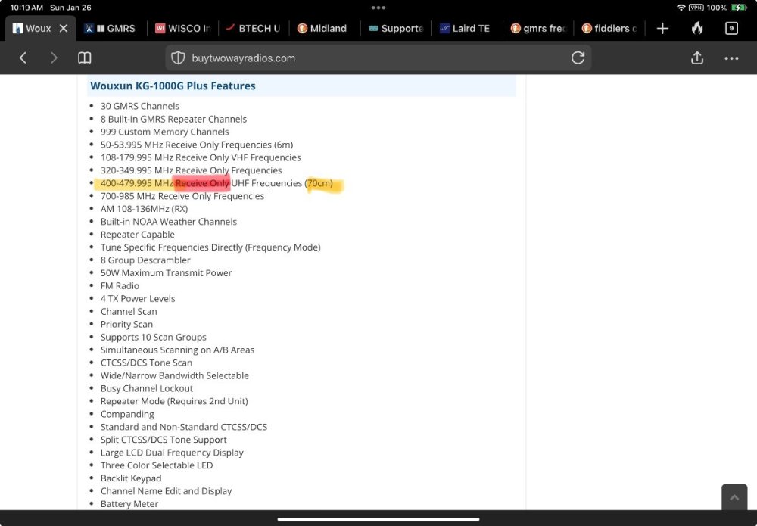Image resolution: width=757 pixels, height=526 pixels.
Task: Tap the scroll-to-top arrow button
Action: coord(734,498)
